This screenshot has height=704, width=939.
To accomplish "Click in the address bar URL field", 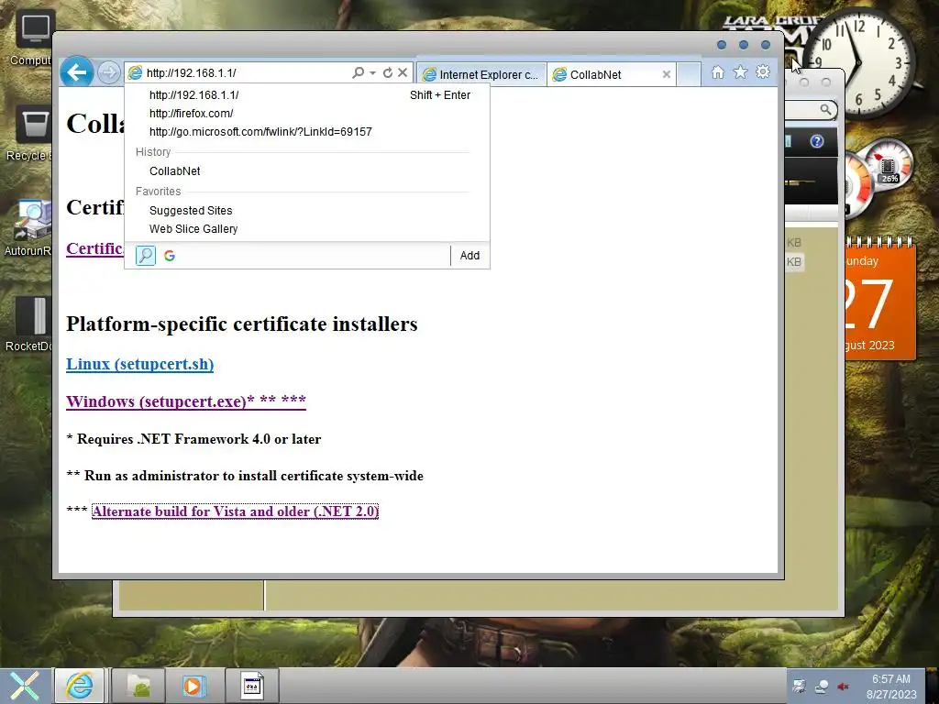I will 248,72.
